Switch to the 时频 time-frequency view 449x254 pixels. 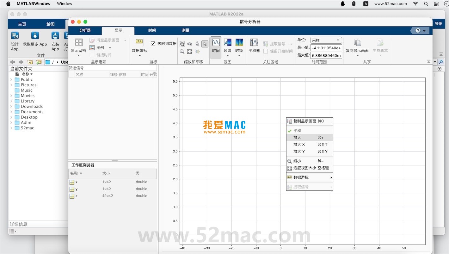[x=239, y=45]
